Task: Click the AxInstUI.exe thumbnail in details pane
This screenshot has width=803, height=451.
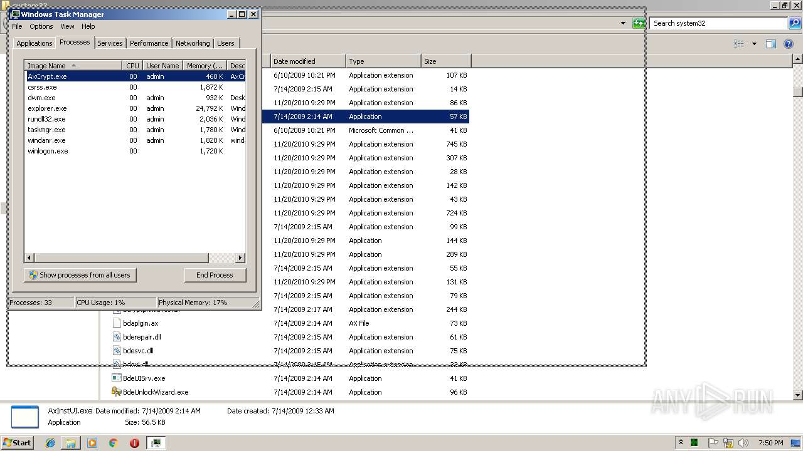Action: (25, 417)
